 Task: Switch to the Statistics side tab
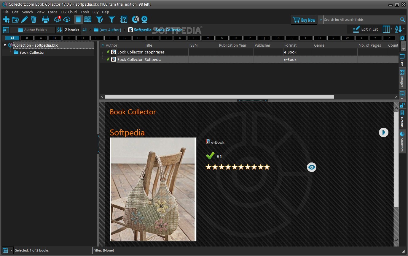tap(402, 142)
